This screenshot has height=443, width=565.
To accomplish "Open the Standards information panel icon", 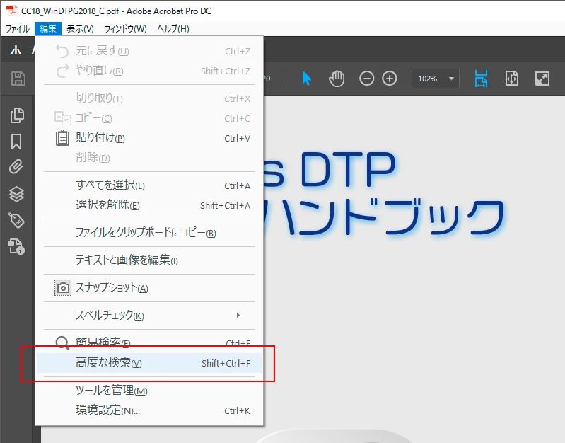I will [x=16, y=247].
